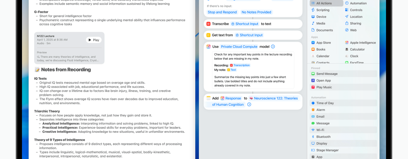Select the Scripting category icon
408x159 pixels.
point(313,10)
